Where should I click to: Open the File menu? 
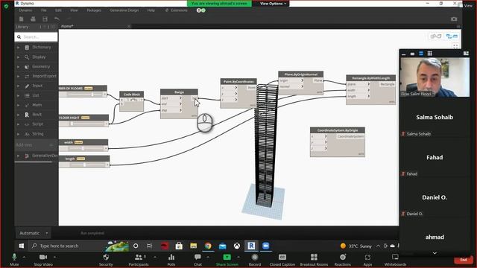[44, 10]
